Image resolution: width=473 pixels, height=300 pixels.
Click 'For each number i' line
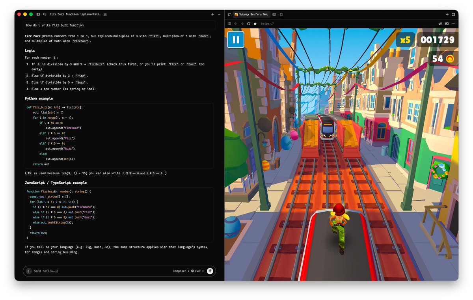[x=42, y=58]
